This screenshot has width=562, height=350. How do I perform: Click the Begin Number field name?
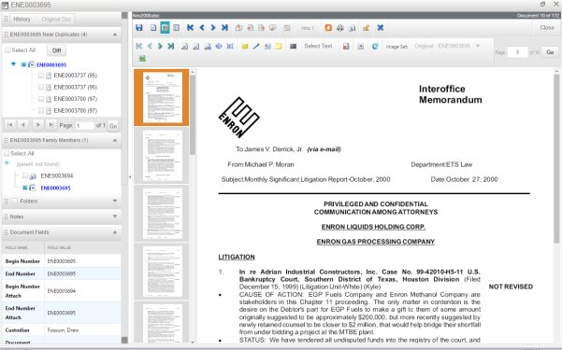22,261
